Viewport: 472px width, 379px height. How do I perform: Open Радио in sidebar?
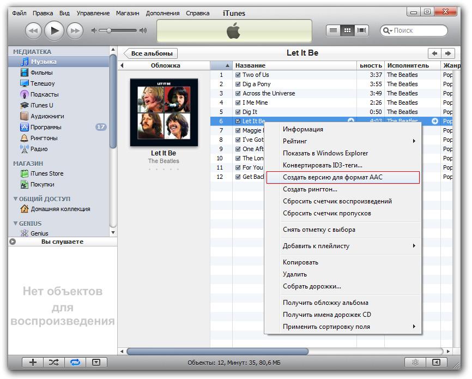[x=59, y=149]
